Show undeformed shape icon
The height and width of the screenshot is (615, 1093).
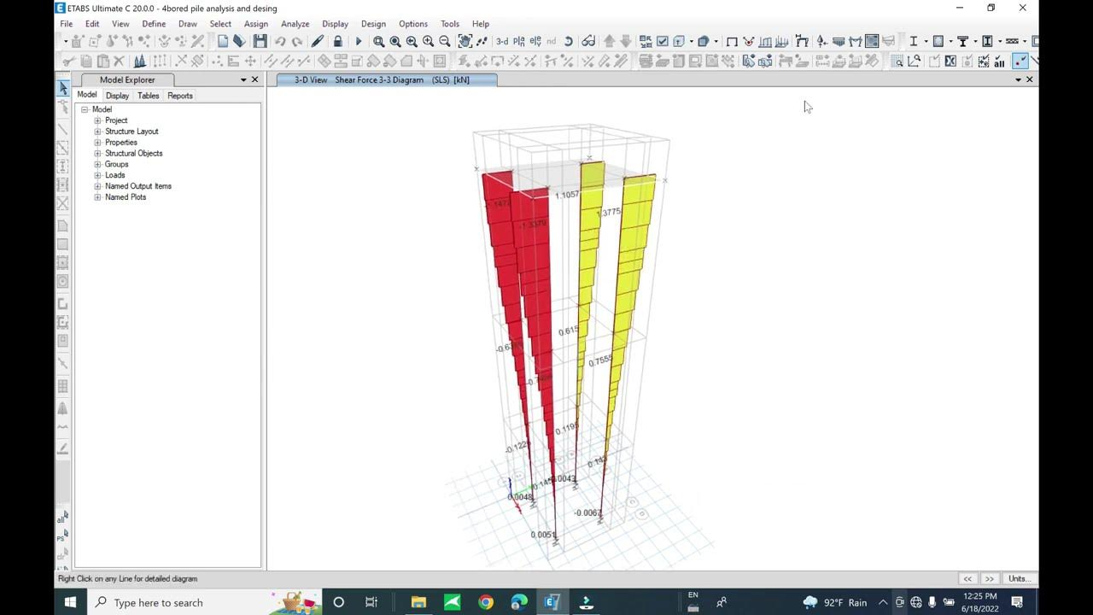click(732, 41)
